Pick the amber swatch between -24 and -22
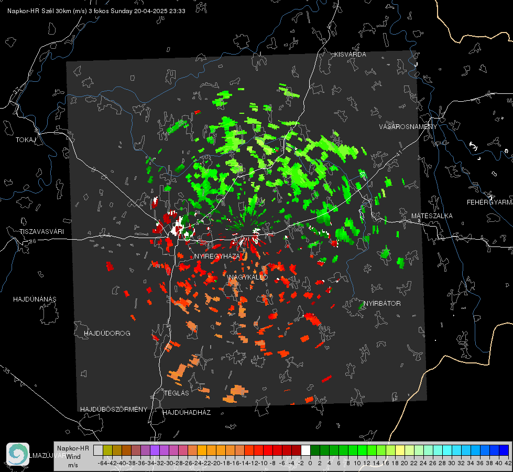513x472 pixels. (202, 450)
